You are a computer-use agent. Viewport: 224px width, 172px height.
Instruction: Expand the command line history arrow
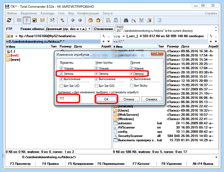pyautogui.click(x=216, y=157)
